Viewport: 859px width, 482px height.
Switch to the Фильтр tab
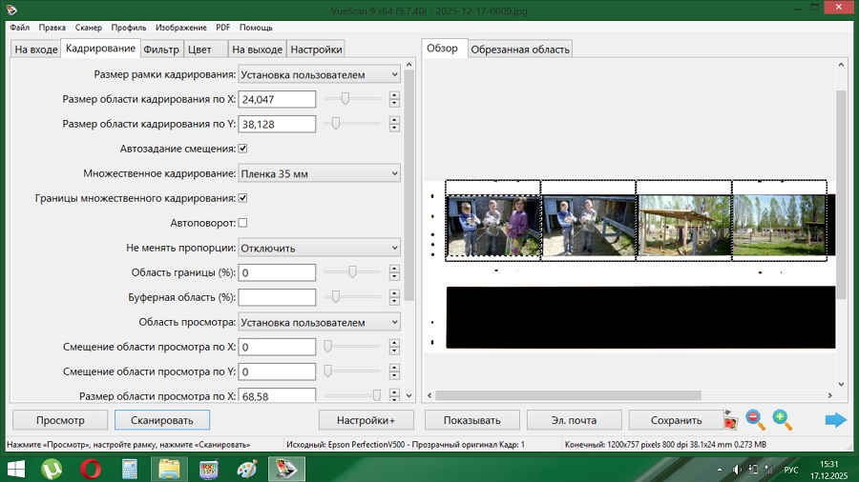[161, 49]
